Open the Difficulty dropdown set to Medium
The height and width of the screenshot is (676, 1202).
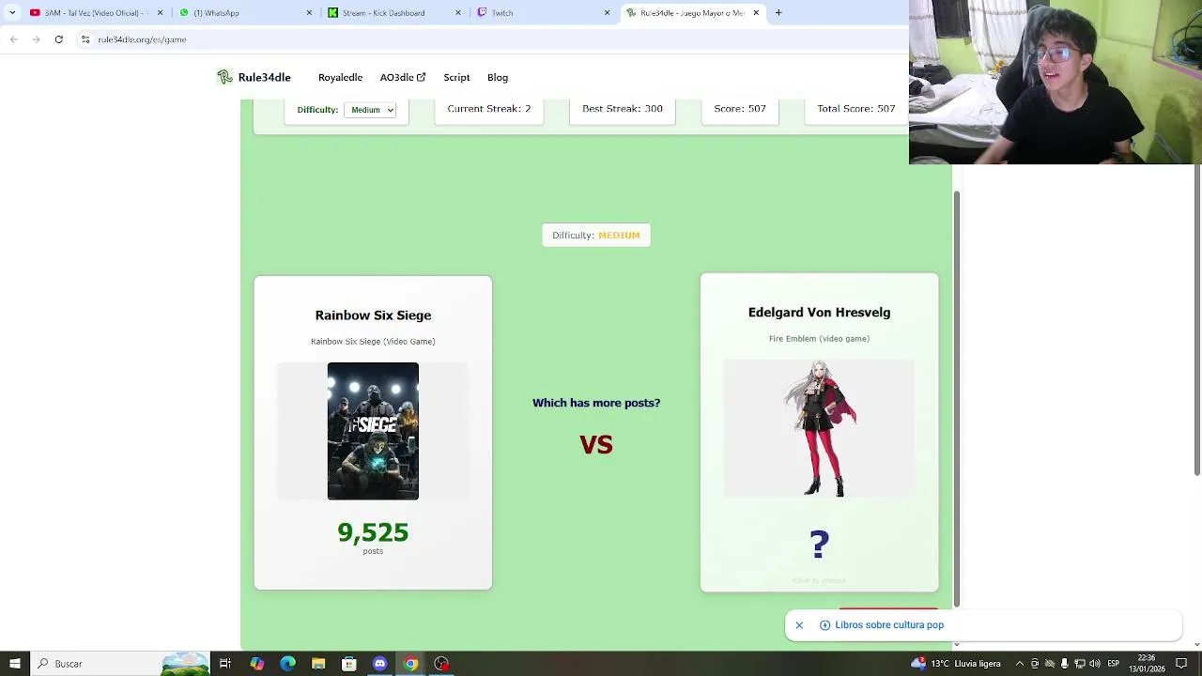[x=370, y=110]
